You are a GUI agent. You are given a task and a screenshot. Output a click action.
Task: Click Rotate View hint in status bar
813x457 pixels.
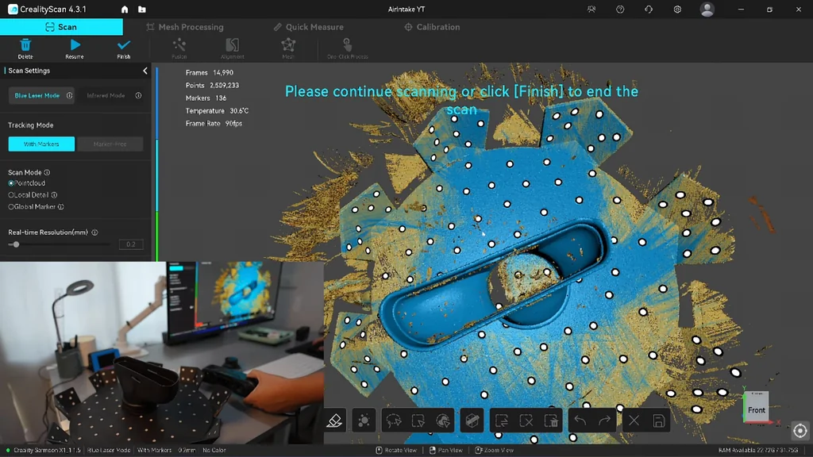(397, 451)
